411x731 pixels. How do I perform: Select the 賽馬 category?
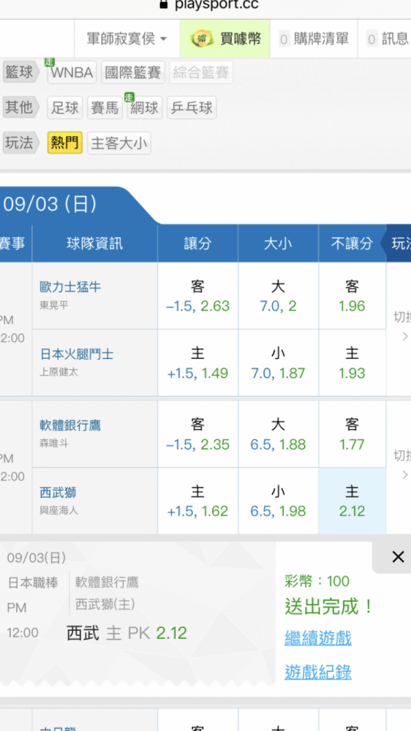[x=105, y=107]
